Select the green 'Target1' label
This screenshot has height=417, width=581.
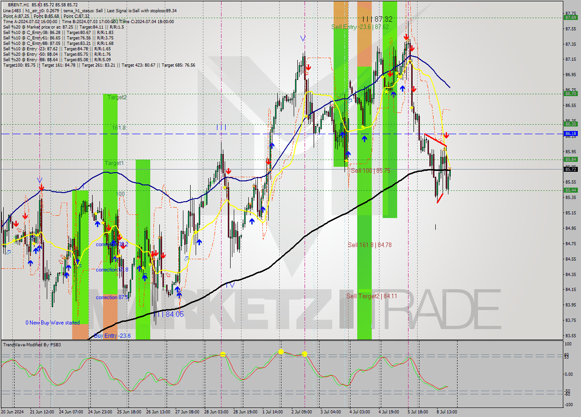point(114,163)
